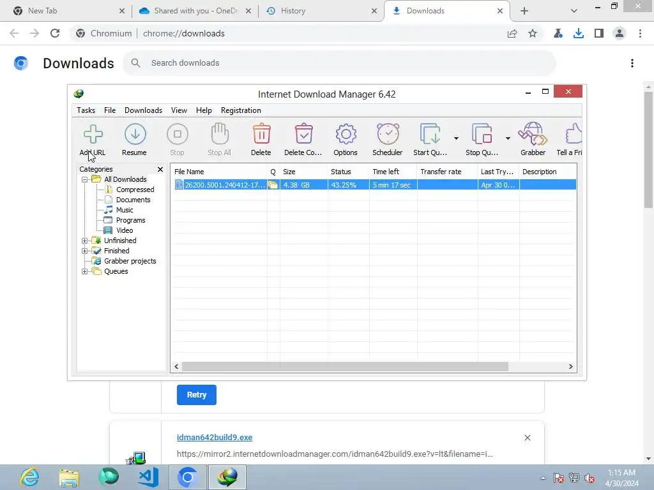Screen dimensions: 654x490
Task: Resume the selected download
Action: (135, 135)
